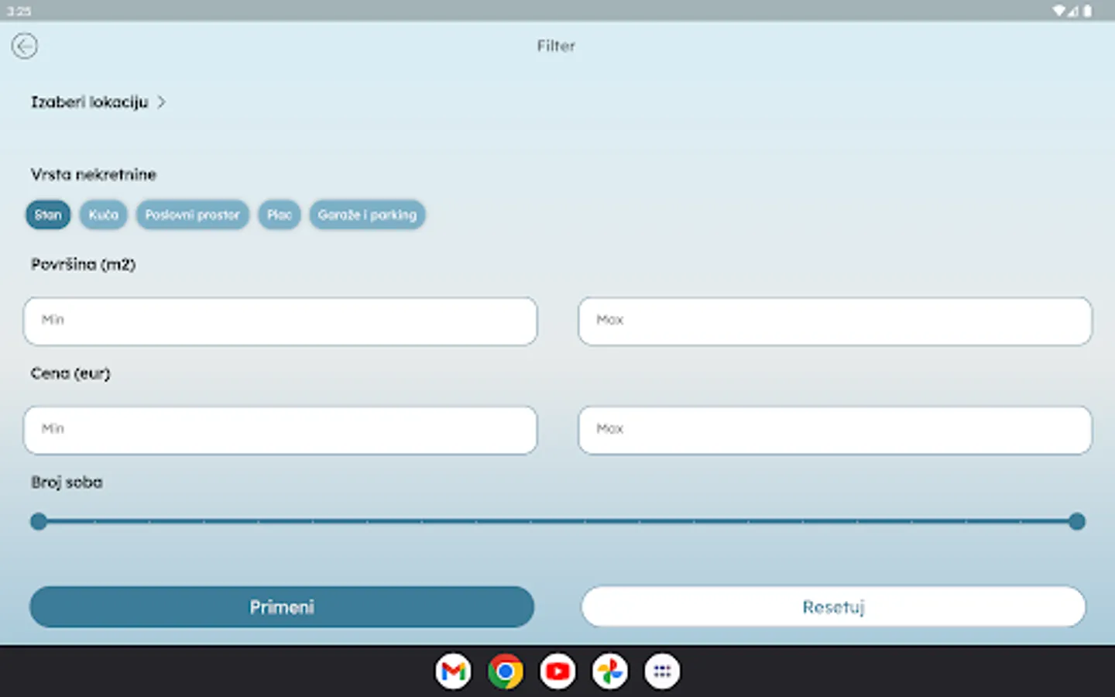Focus the Cena Max input field
The height and width of the screenshot is (697, 1115).
tap(835, 430)
